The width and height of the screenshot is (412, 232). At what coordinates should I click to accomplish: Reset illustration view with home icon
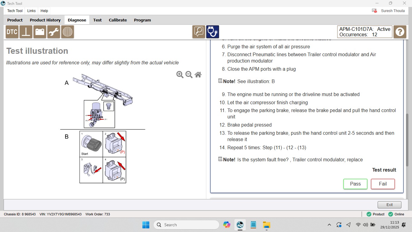point(198,75)
